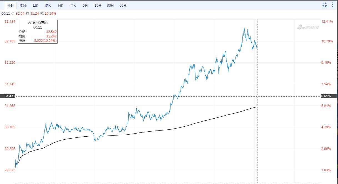Select the 年线 chart tab
Screen dimensions: 338x184
pos(23,6)
